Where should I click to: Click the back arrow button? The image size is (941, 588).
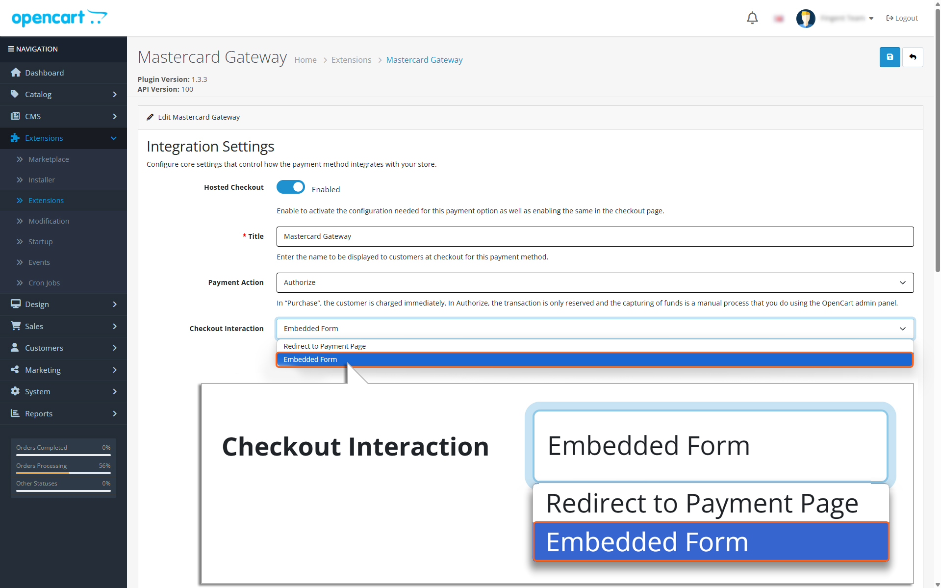913,57
